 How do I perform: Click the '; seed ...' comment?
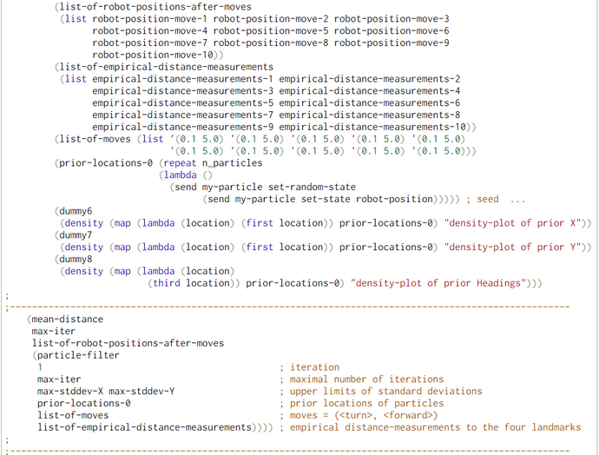tap(496, 199)
